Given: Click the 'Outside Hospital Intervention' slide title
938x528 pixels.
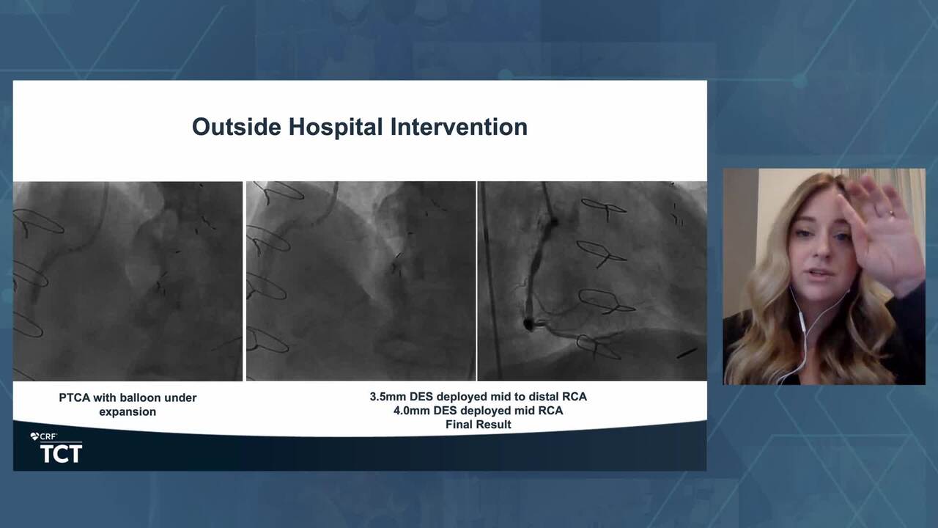Looking at the screenshot, I should (x=360, y=127).
